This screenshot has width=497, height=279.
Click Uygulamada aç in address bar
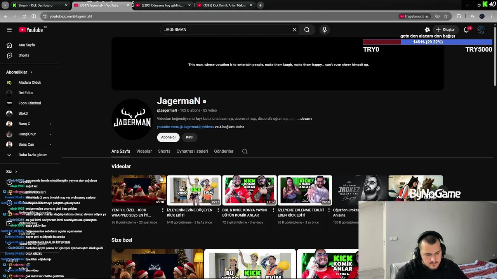[x=414, y=16]
